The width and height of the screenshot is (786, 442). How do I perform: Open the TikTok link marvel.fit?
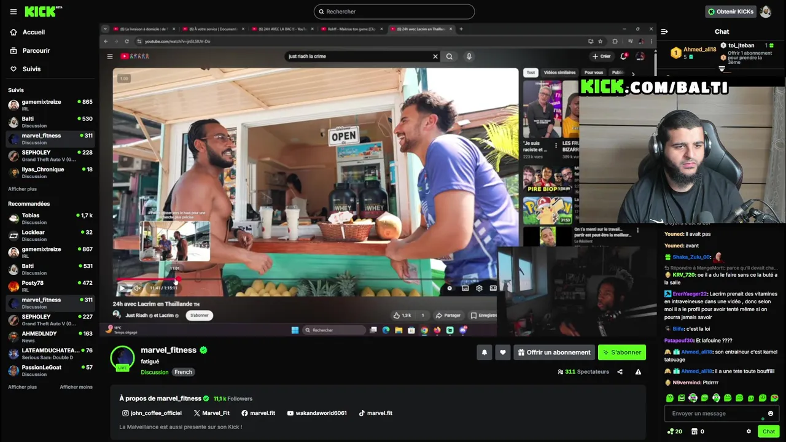click(375, 413)
